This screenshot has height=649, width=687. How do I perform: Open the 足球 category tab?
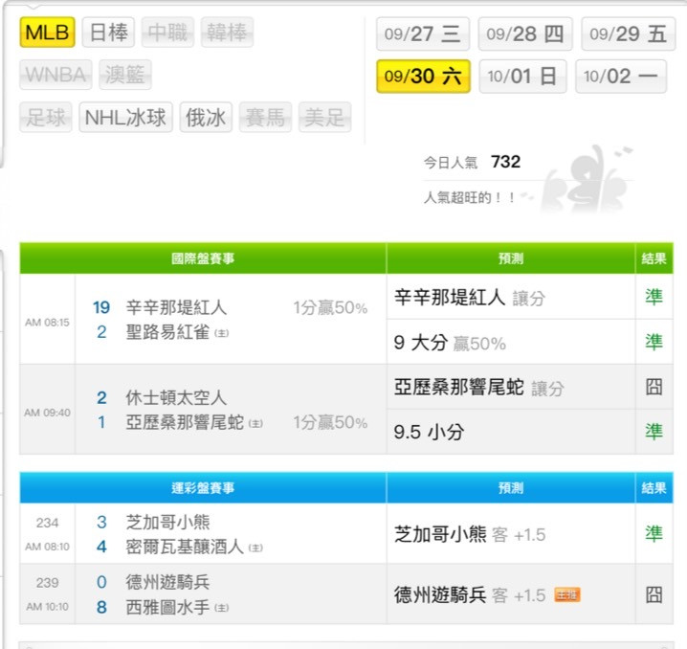(x=46, y=117)
